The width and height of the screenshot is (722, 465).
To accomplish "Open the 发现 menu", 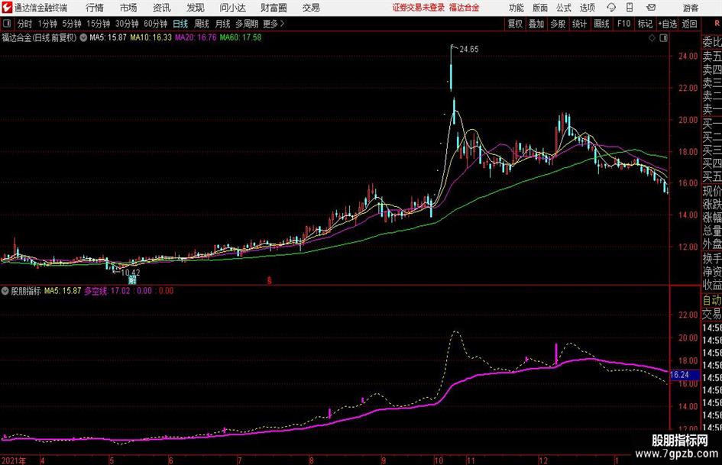I will click(196, 8).
